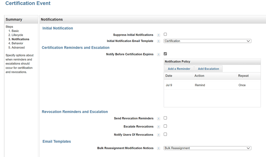Enable Suppress Initial Notifications
The image size is (266, 157).
click(165, 34)
